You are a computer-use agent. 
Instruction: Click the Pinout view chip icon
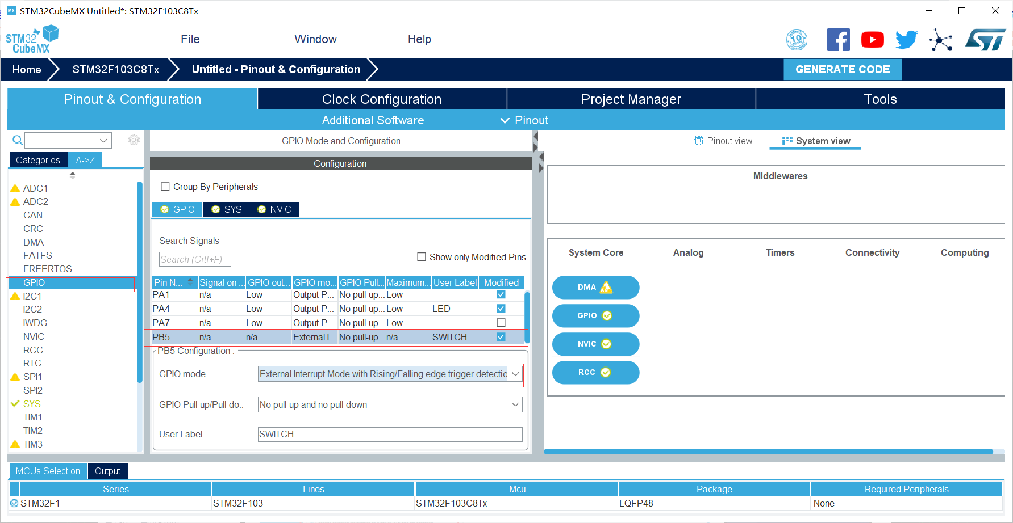[699, 141]
